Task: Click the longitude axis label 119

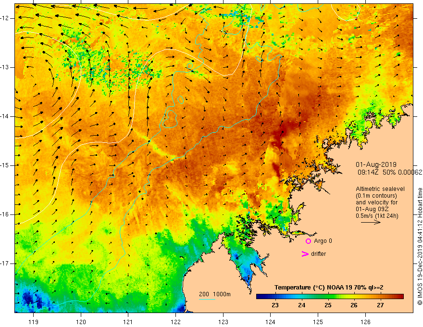Action: tap(34, 322)
